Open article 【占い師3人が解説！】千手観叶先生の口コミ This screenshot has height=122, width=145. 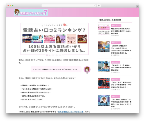pos(121,103)
